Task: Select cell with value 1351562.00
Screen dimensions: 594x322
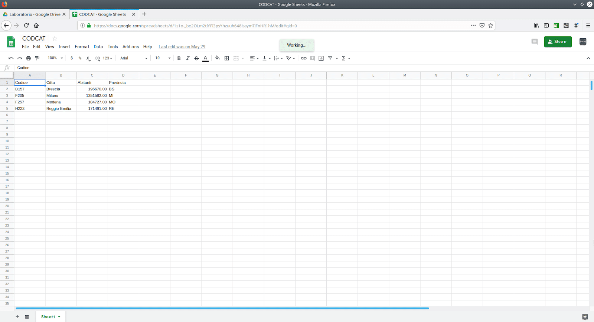Action: (x=92, y=95)
